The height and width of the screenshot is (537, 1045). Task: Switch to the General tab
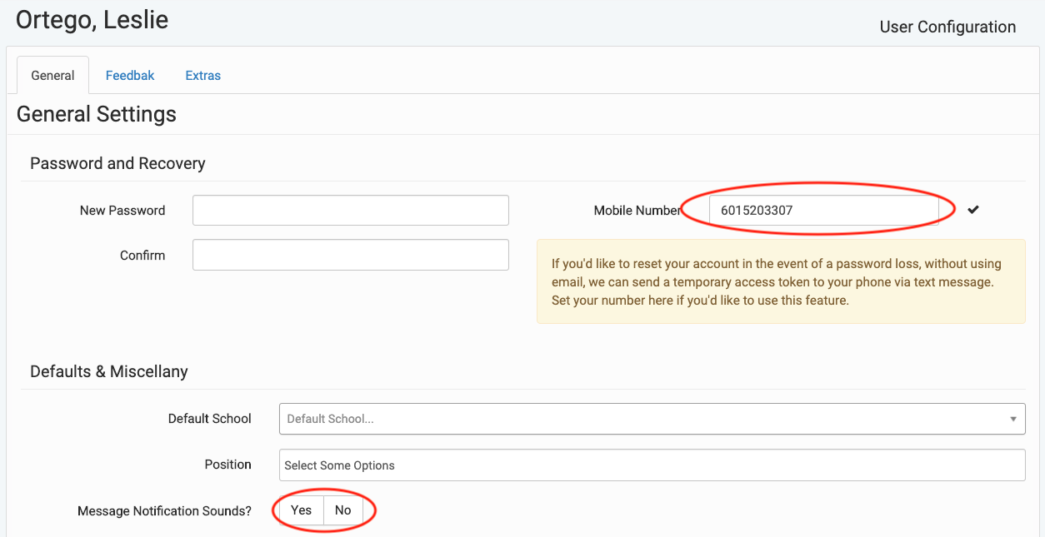52,75
